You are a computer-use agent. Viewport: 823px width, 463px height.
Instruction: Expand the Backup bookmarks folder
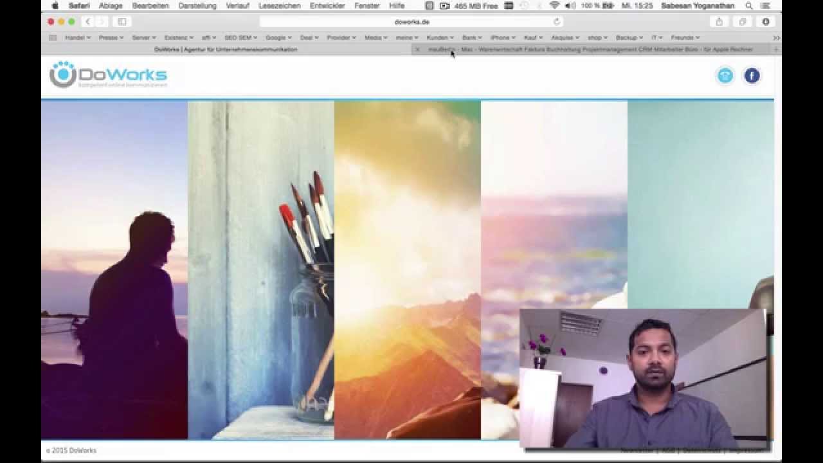(629, 38)
